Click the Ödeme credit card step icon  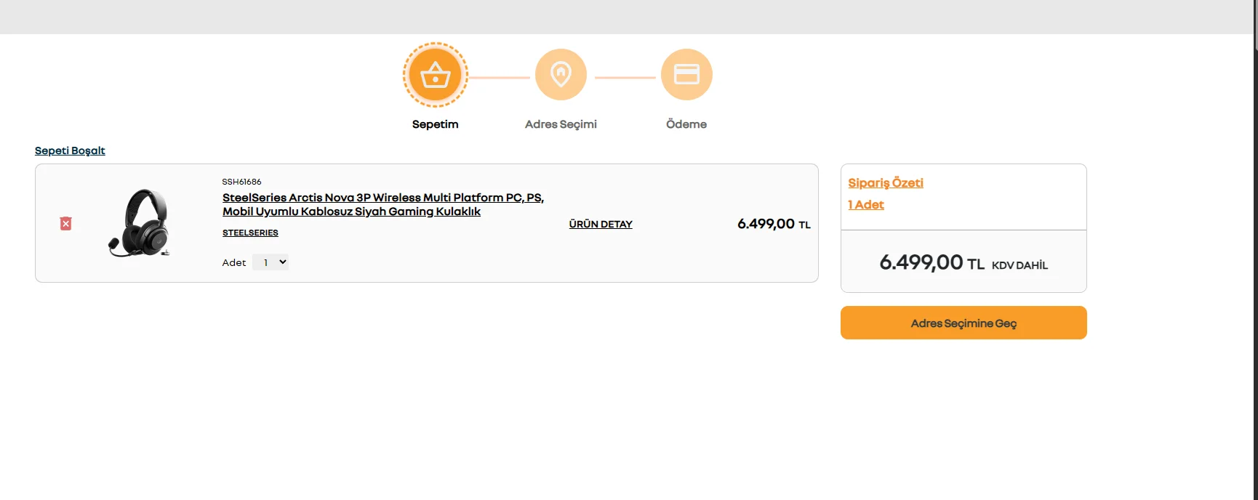pyautogui.click(x=686, y=74)
